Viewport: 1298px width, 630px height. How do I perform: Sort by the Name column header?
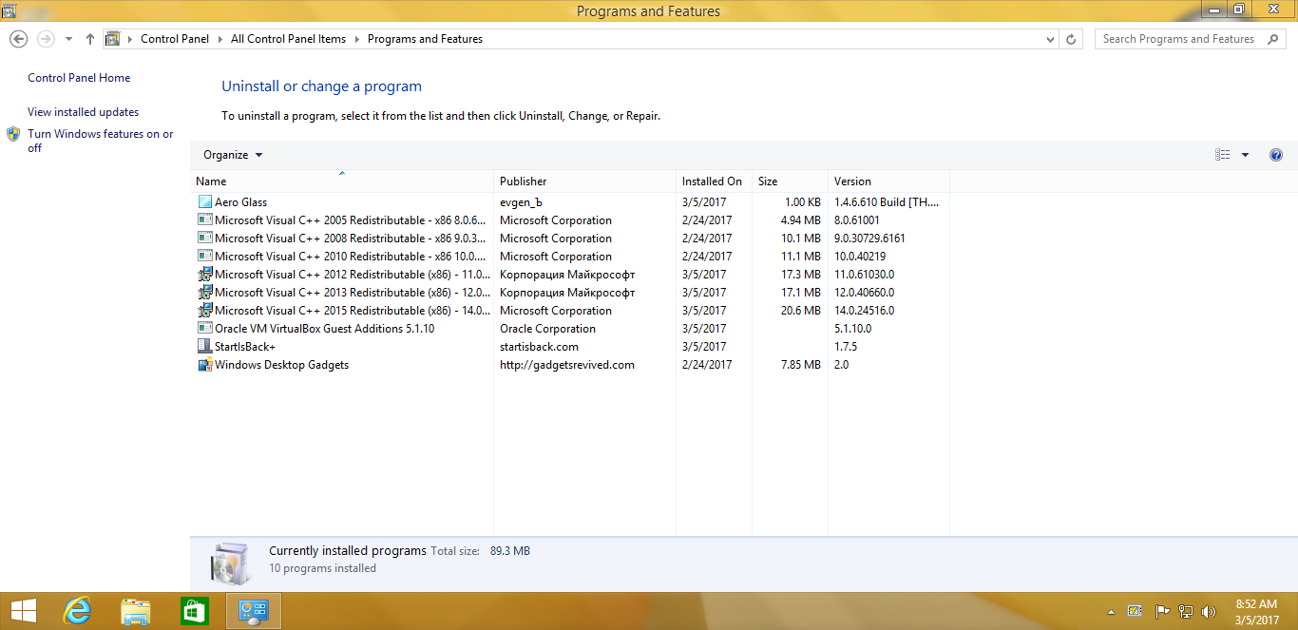point(342,181)
